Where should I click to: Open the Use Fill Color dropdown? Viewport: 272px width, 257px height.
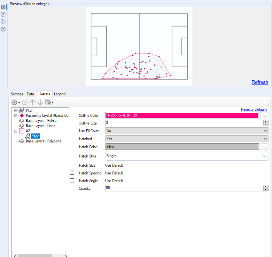point(187,131)
